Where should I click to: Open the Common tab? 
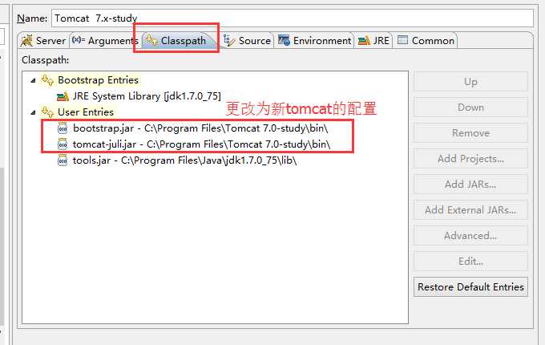point(426,41)
